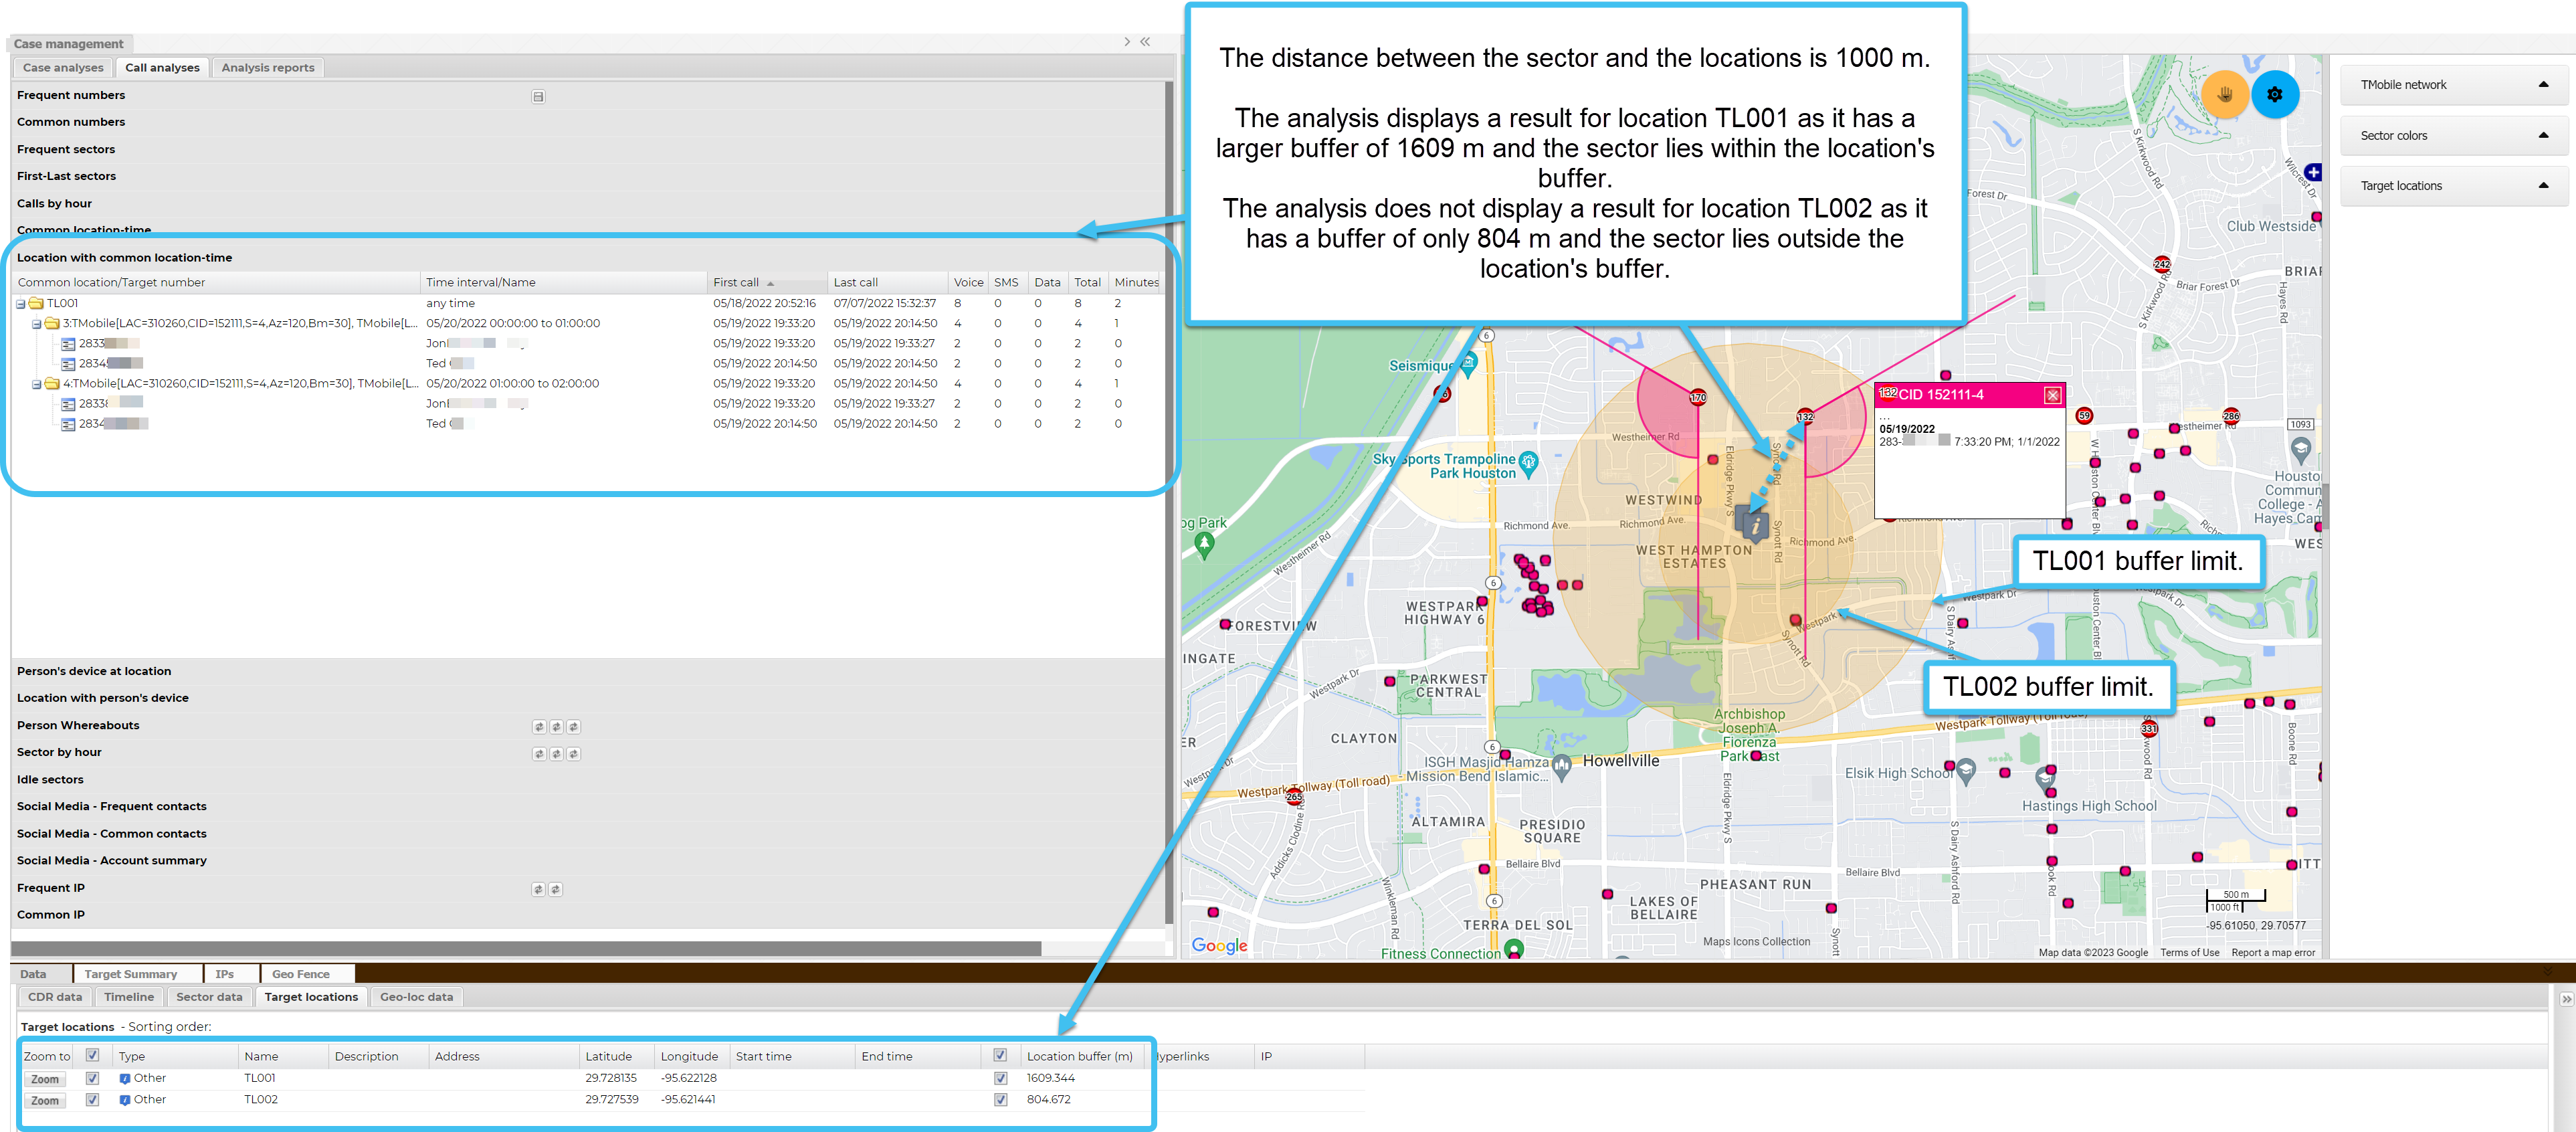Image resolution: width=2576 pixels, height=1132 pixels.
Task: Expand the TMobile network panel
Action: (2543, 85)
